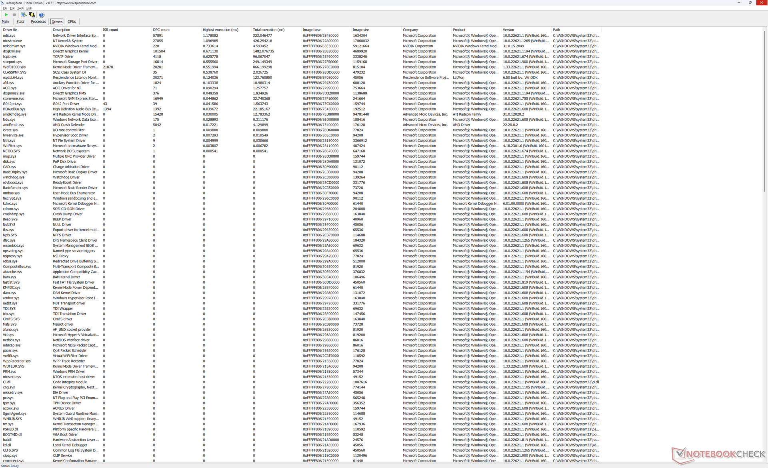768x468 pixels.
Task: Sort by the DPC count column header
Action: tap(161, 30)
